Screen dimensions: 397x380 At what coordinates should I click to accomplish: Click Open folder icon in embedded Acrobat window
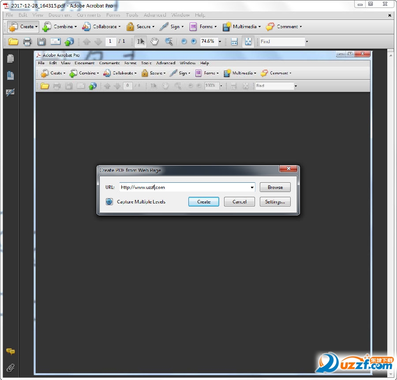click(x=45, y=86)
